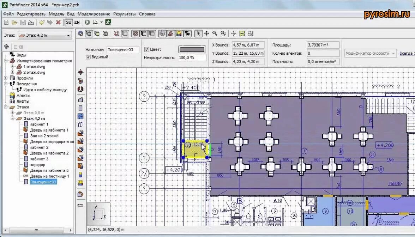Open a file with folder icon

click(x=14, y=23)
